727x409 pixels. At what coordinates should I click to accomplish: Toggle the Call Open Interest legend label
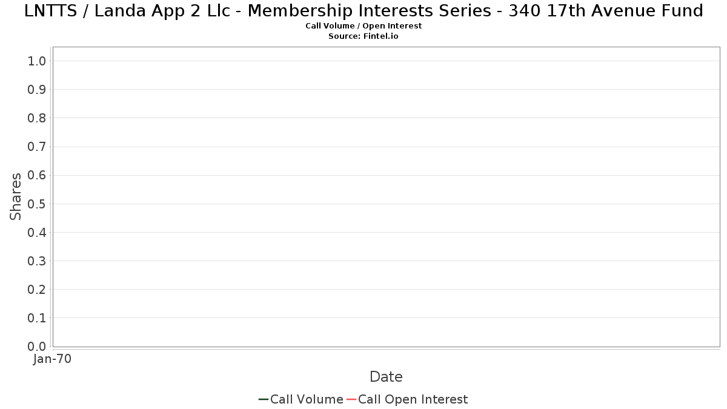coord(413,399)
